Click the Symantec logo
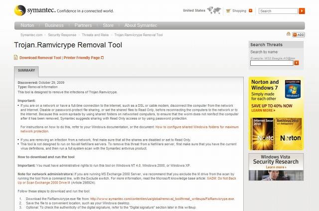This screenshot has width=319, height=211. click(x=34, y=10)
